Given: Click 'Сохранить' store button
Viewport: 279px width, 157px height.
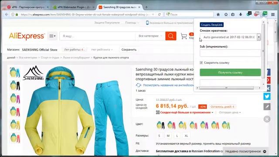Looking at the screenshot, I should tap(129, 50).
